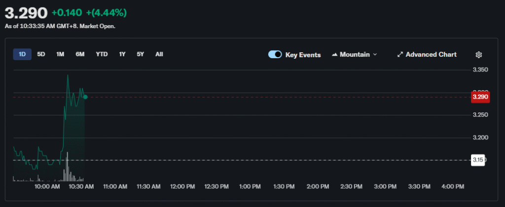
Task: Open chart settings gear icon
Action: [x=478, y=55]
